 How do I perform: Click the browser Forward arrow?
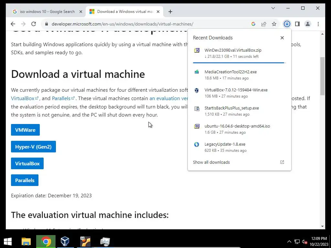pyautogui.click(x=23, y=24)
